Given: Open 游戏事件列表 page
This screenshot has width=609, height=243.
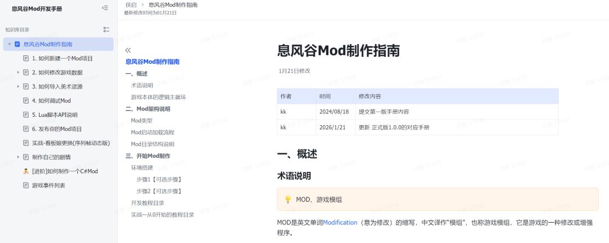Looking at the screenshot, I should pos(48,185).
